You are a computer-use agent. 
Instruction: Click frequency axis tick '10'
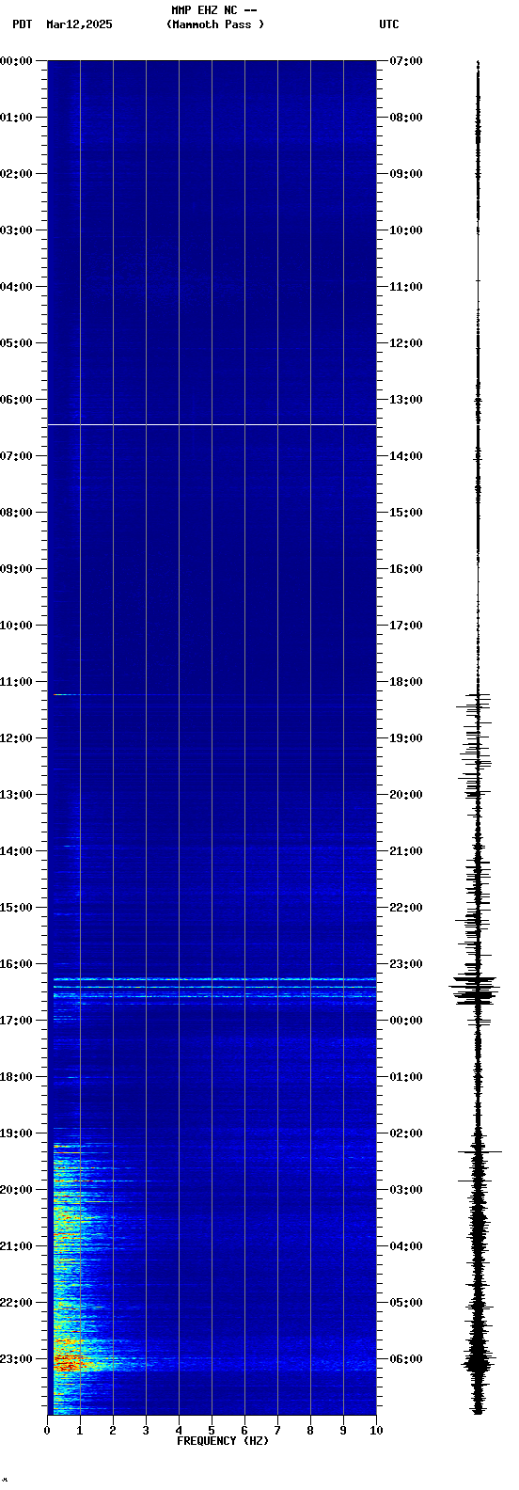click(x=376, y=1431)
